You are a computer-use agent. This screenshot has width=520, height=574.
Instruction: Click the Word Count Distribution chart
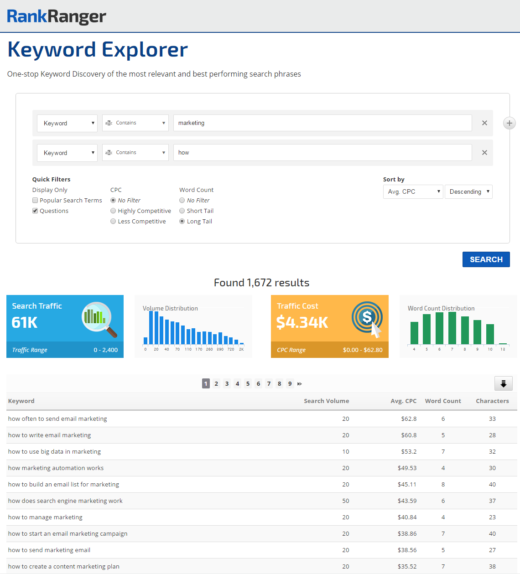tap(458, 328)
